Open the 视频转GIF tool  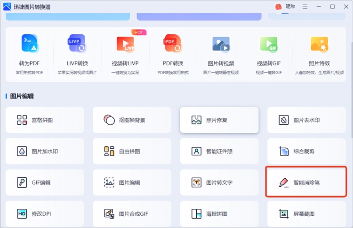pyautogui.click(x=269, y=54)
